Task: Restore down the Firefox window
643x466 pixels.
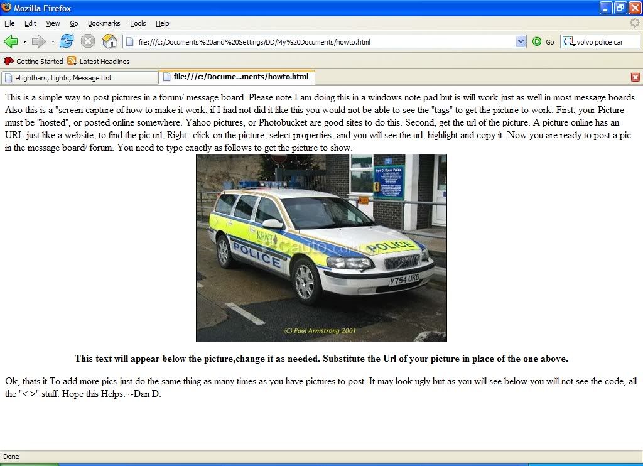Action: (620, 8)
